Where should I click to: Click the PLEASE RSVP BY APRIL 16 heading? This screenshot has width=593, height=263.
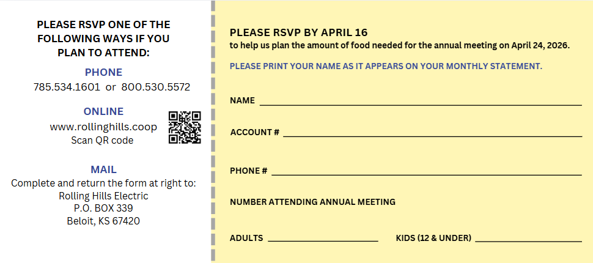pyautogui.click(x=299, y=32)
